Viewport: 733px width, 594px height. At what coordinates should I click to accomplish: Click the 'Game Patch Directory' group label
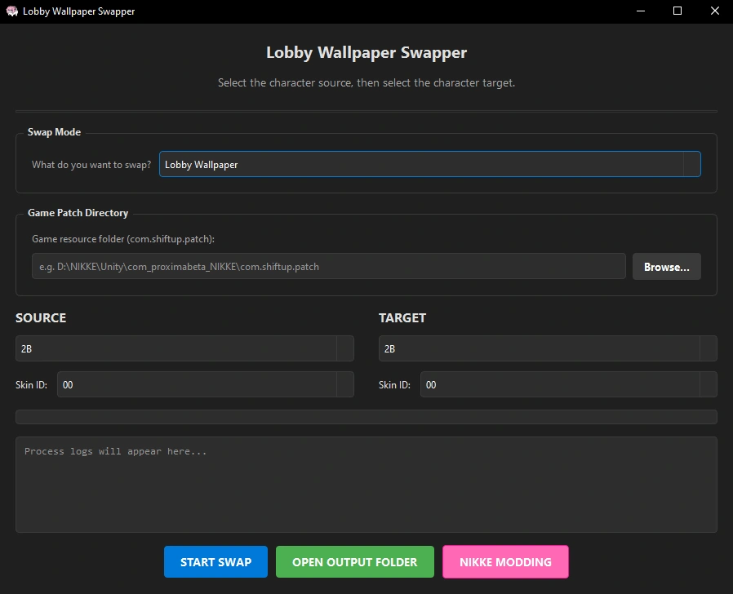coord(78,213)
